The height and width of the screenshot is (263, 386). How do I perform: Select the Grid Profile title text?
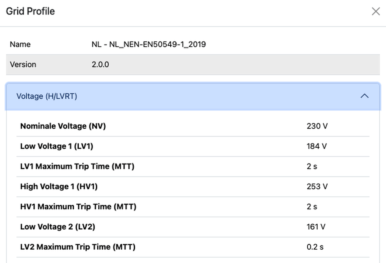pos(30,11)
